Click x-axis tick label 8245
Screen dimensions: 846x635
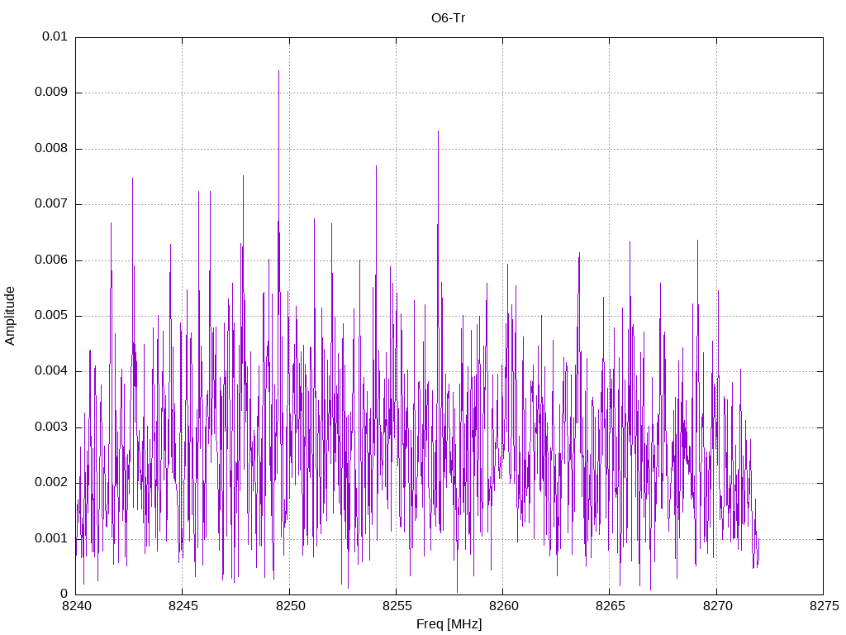pos(183,606)
